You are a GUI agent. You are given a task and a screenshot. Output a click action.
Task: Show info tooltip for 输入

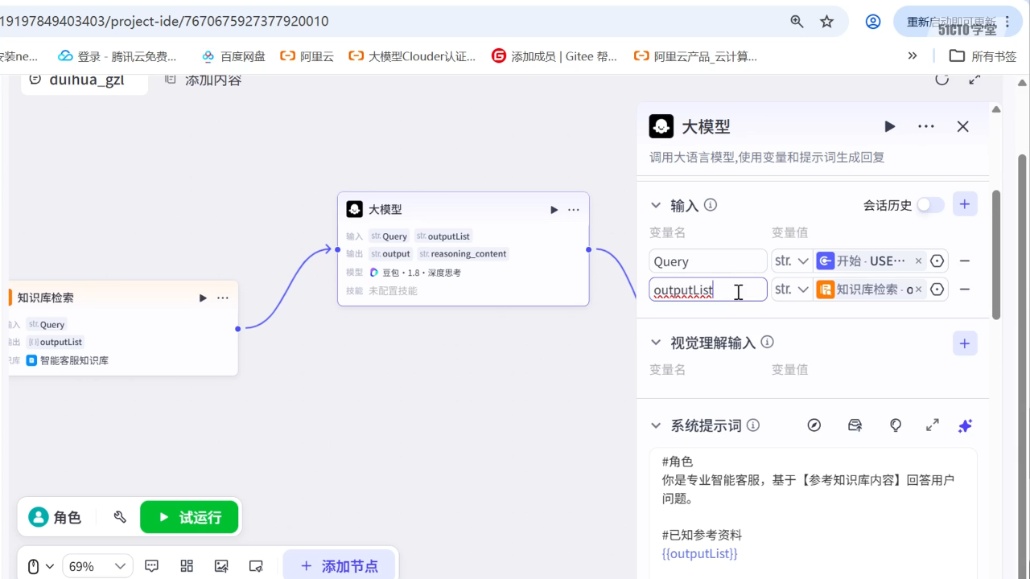[x=711, y=205]
